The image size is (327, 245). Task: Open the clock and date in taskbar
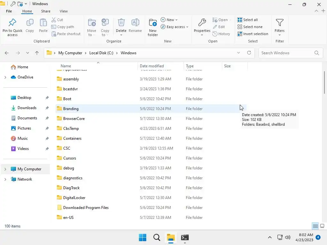click(304, 237)
